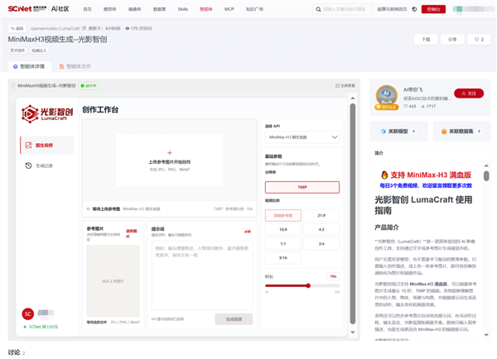497x359 pixels.
Task: Click the app frame vertical scrollbar thumb
Action: point(353,213)
